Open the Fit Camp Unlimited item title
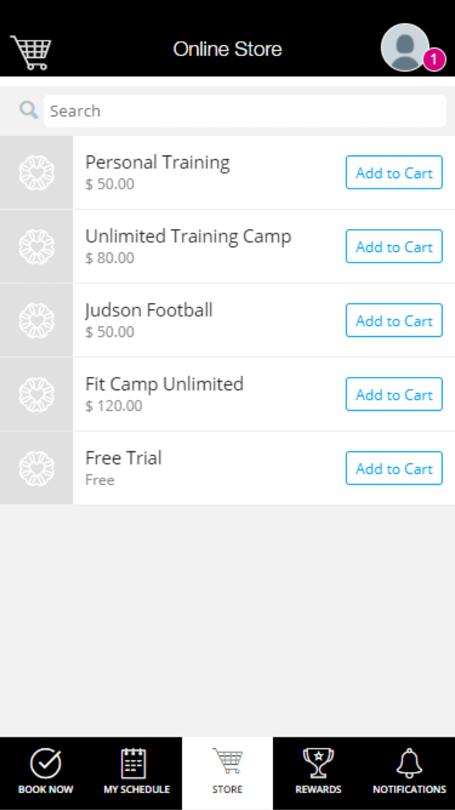Viewport: 455px width, 810px height. point(164,384)
